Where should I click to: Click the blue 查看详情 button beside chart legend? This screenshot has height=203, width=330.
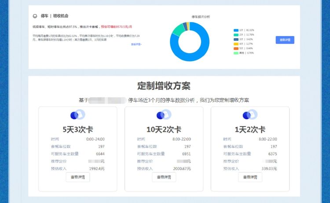tap(285, 40)
